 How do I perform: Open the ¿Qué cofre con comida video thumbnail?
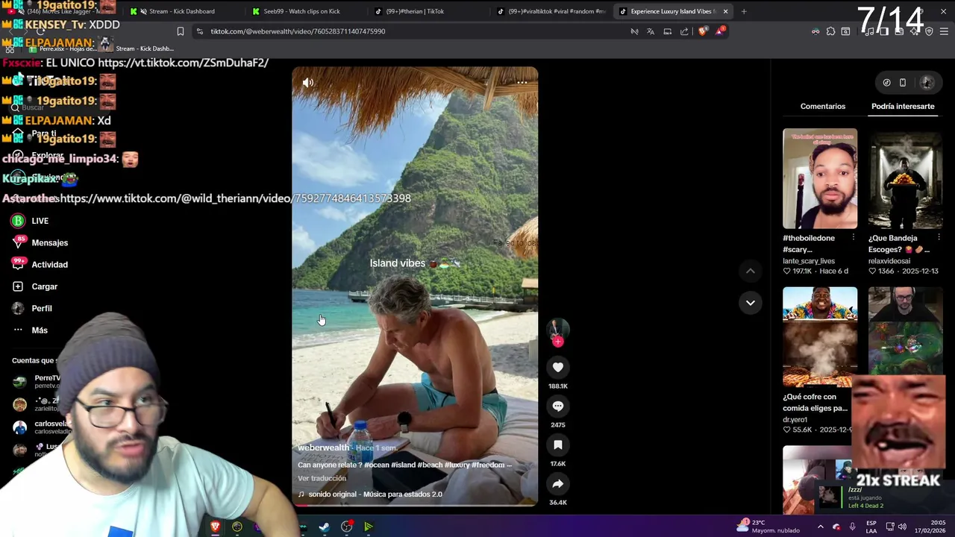[x=820, y=337]
